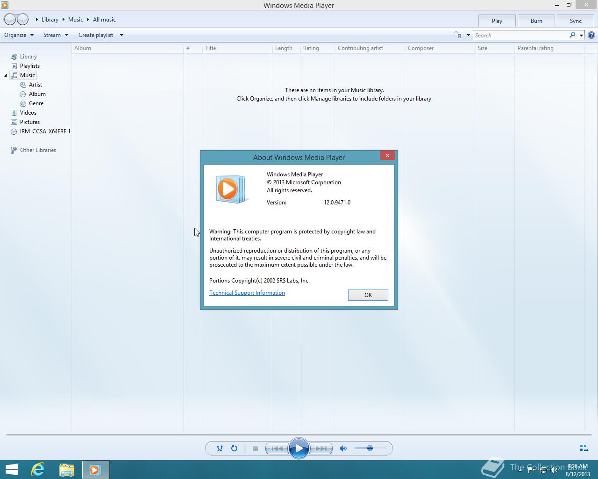Open the View options dropdown arrow
Image resolution: width=598 pixels, height=479 pixels.
468,35
